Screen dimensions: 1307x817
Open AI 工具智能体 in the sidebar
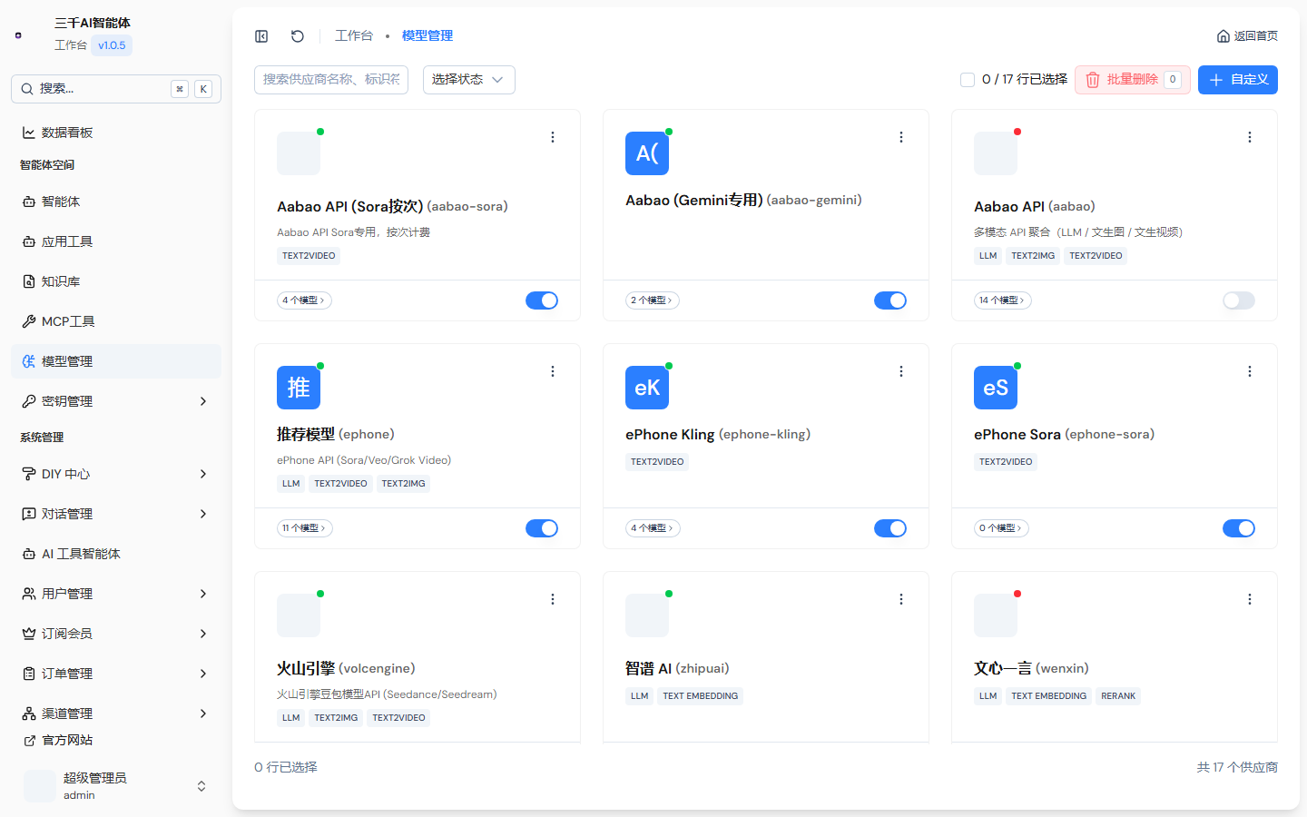tap(116, 554)
